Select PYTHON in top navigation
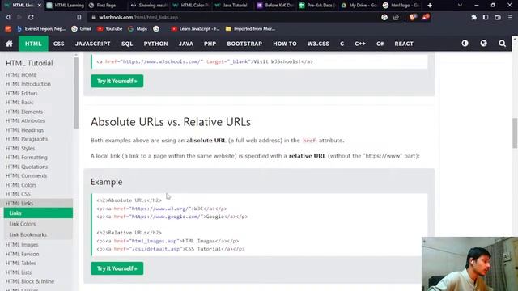 point(155,44)
